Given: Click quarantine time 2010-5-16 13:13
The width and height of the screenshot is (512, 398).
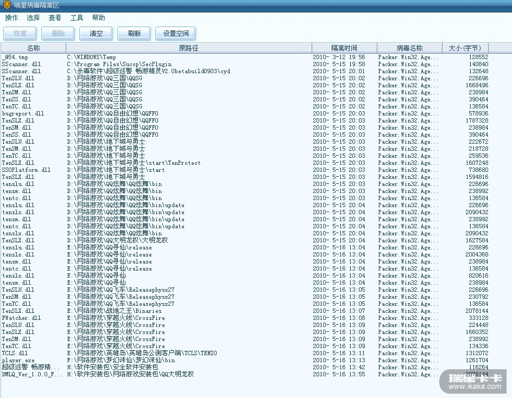Looking at the screenshot, I should pyautogui.click(x=339, y=360).
